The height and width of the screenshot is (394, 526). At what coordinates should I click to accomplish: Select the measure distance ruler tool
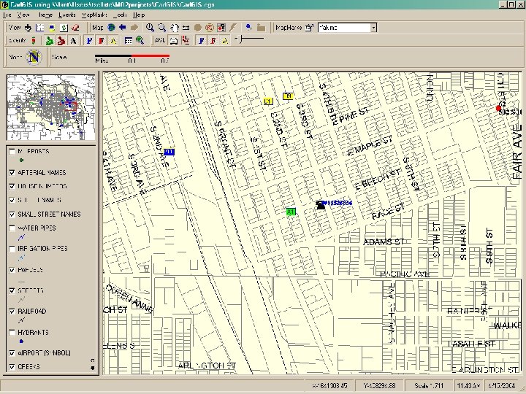[186, 28]
